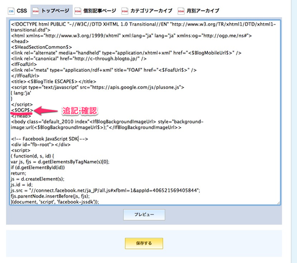Click the html xmlns line

[x=131, y=36]
